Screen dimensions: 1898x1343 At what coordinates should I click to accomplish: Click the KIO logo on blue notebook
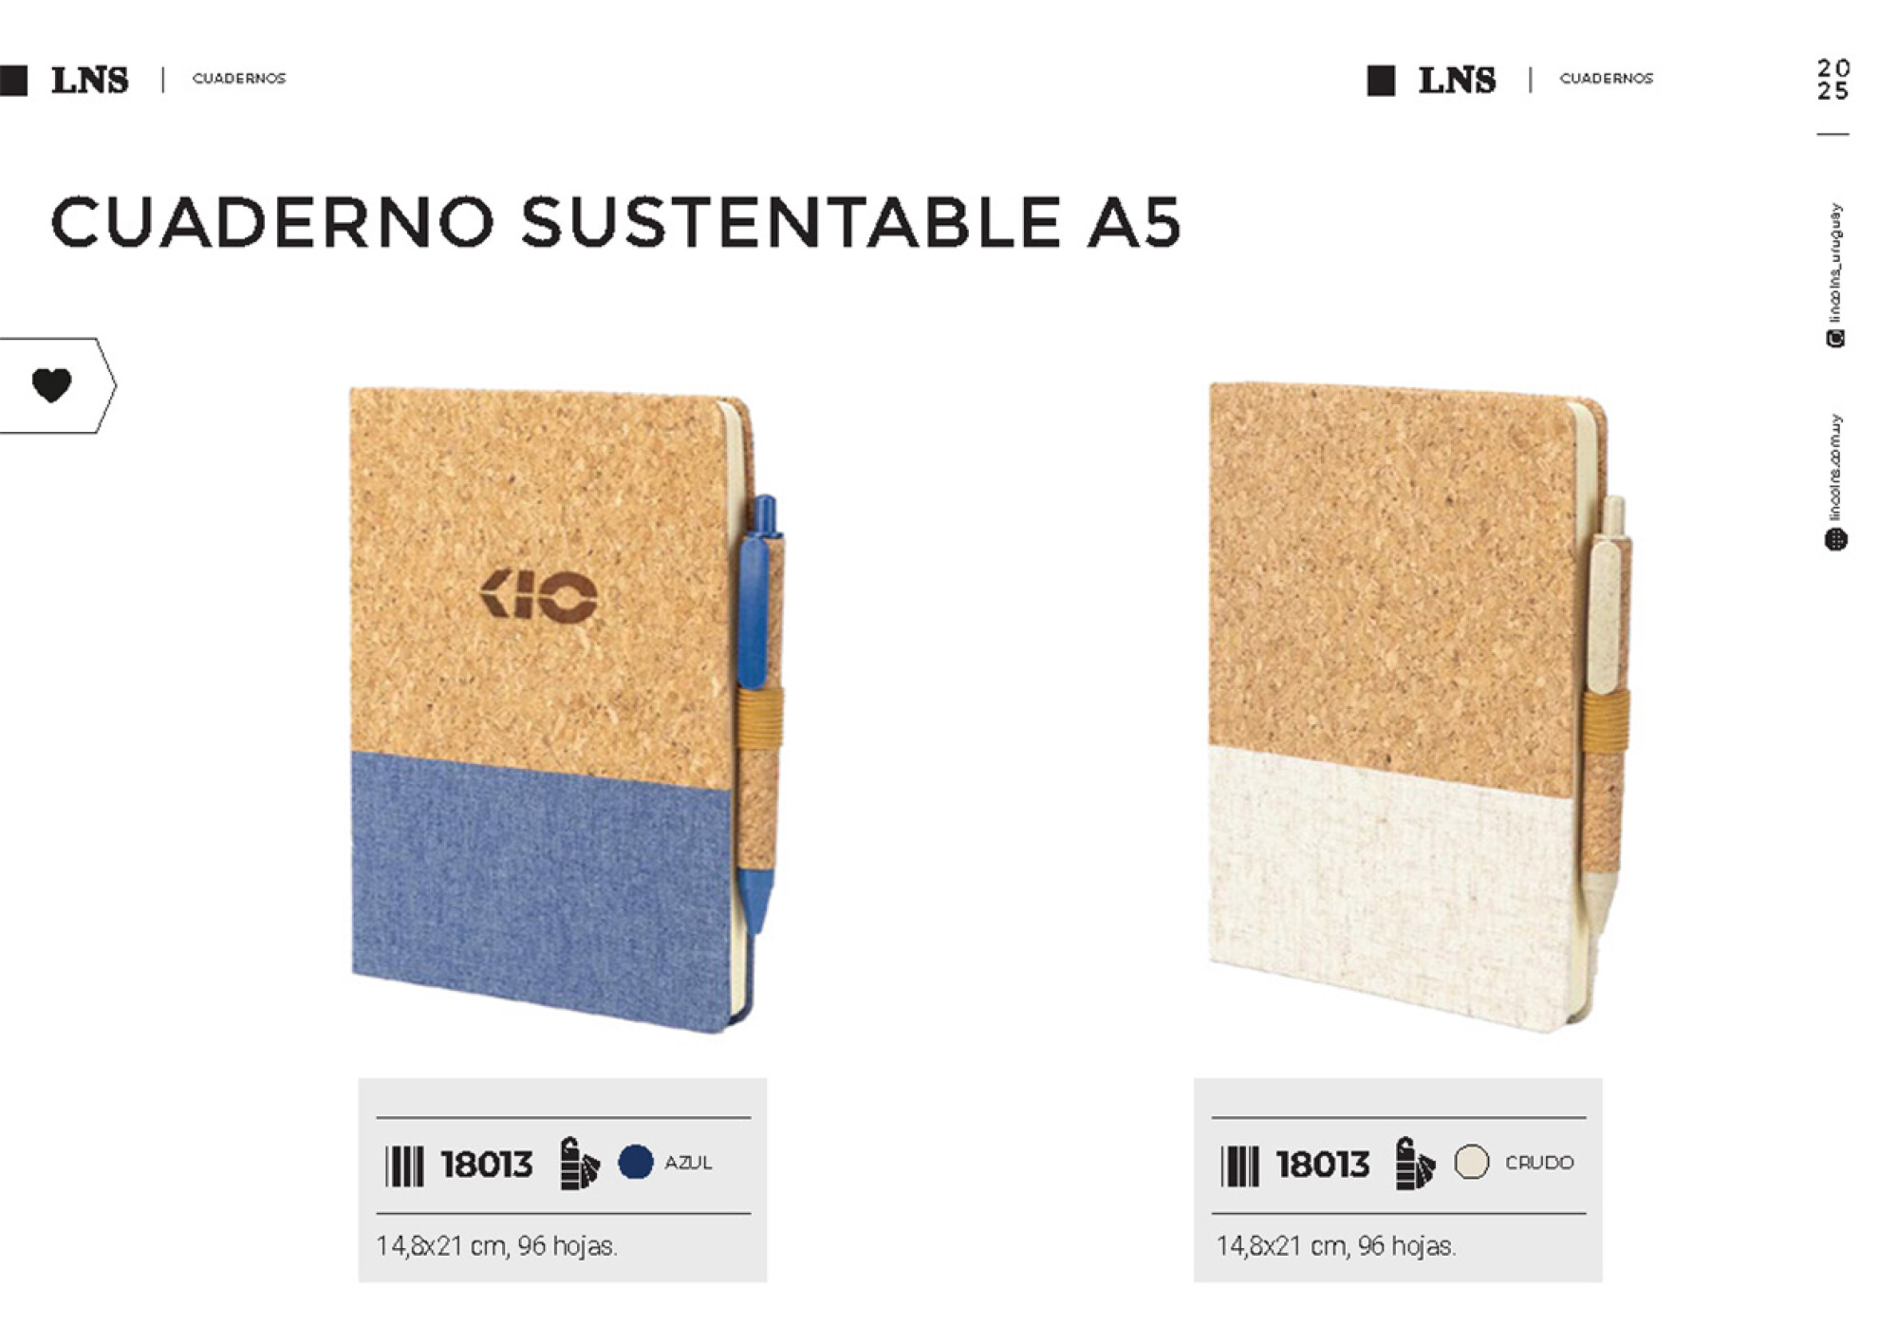click(x=539, y=597)
